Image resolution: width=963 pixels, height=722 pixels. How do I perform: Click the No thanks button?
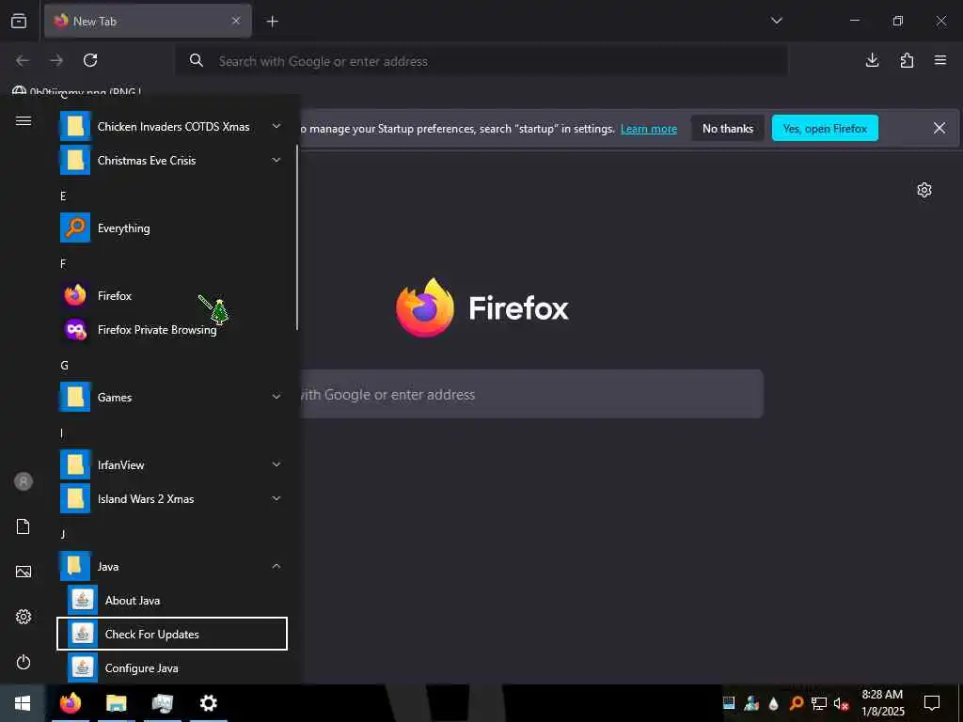point(728,128)
